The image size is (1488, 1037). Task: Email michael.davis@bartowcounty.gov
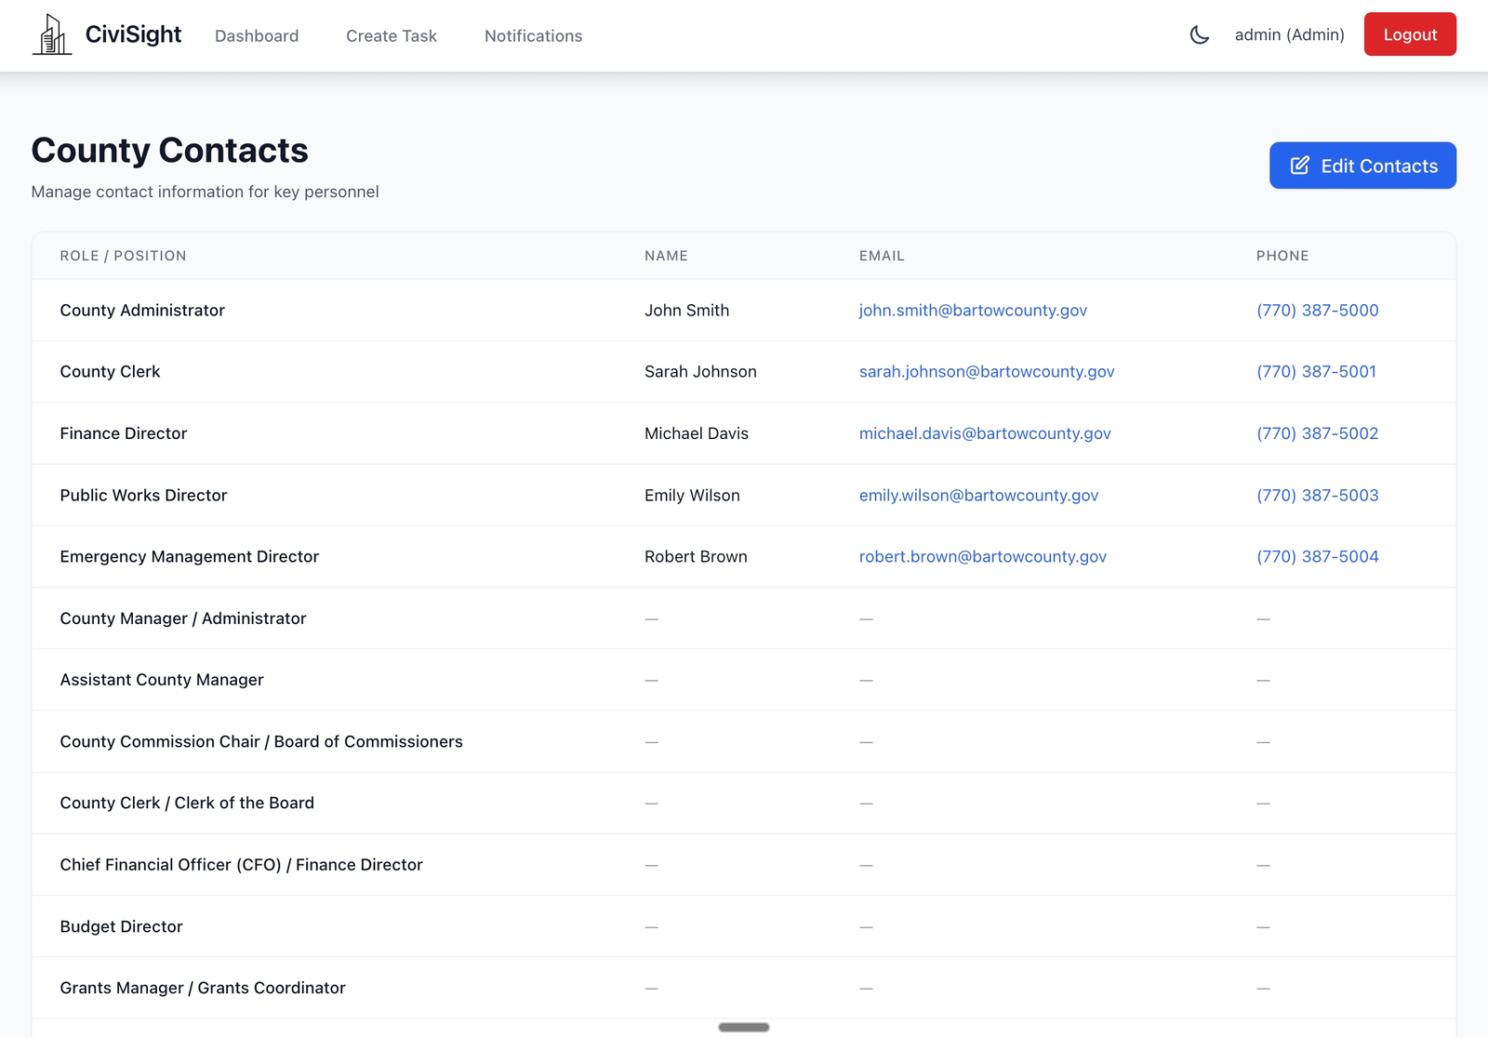[x=985, y=433]
